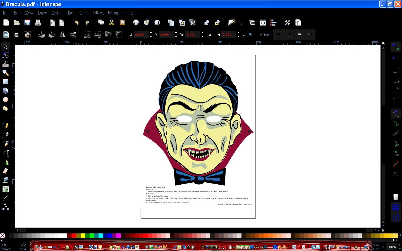The width and height of the screenshot is (402, 251).
Task: Open the Object menu
Action: (58, 13)
